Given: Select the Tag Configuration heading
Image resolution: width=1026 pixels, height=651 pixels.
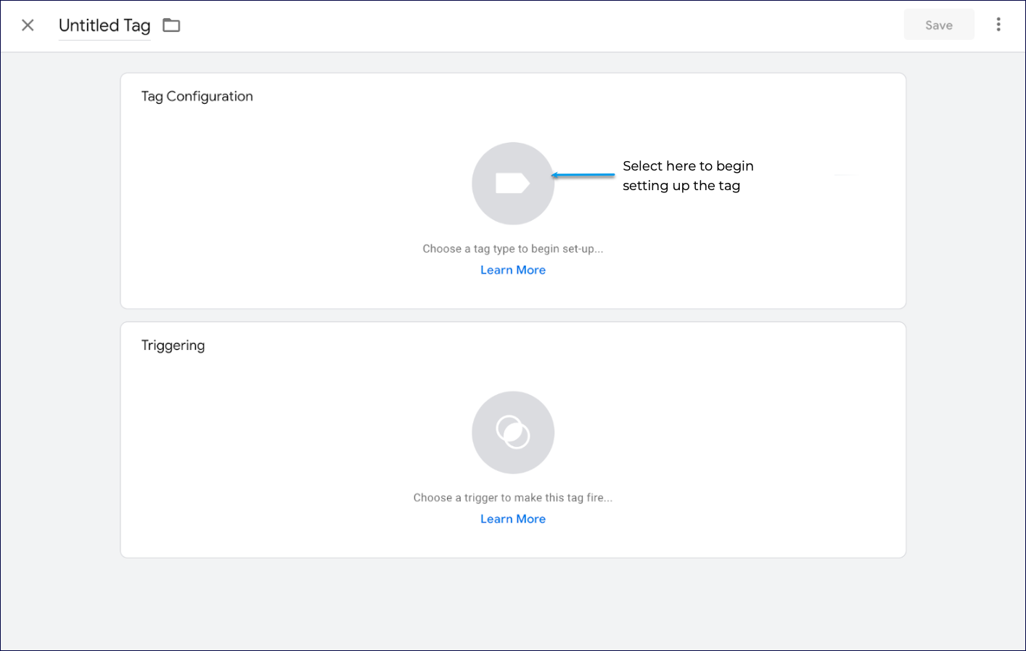Looking at the screenshot, I should pos(197,97).
